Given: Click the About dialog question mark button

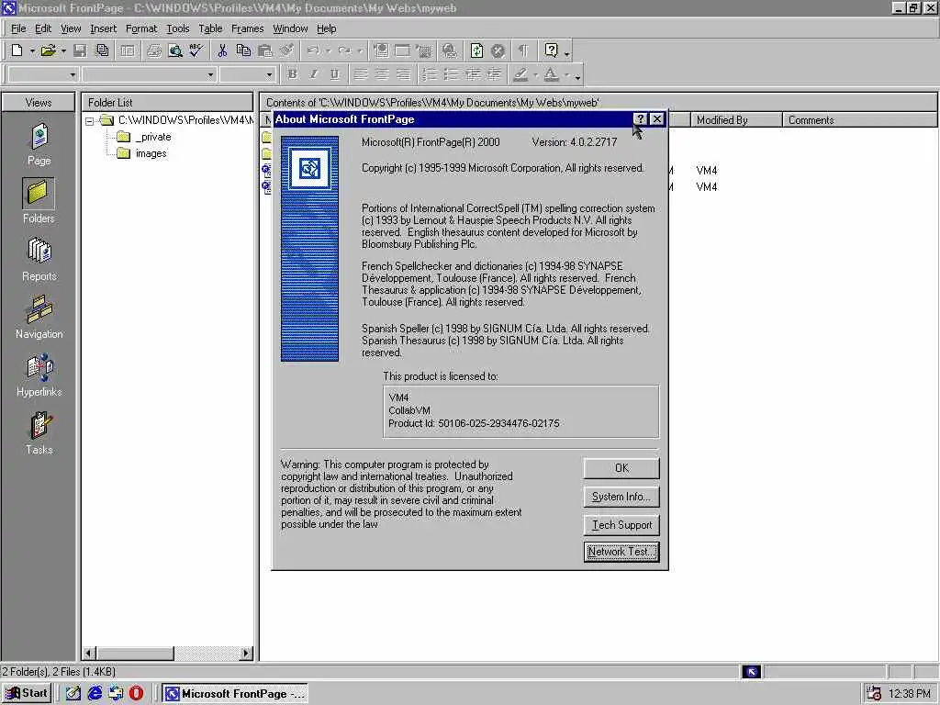Looking at the screenshot, I should (x=640, y=118).
